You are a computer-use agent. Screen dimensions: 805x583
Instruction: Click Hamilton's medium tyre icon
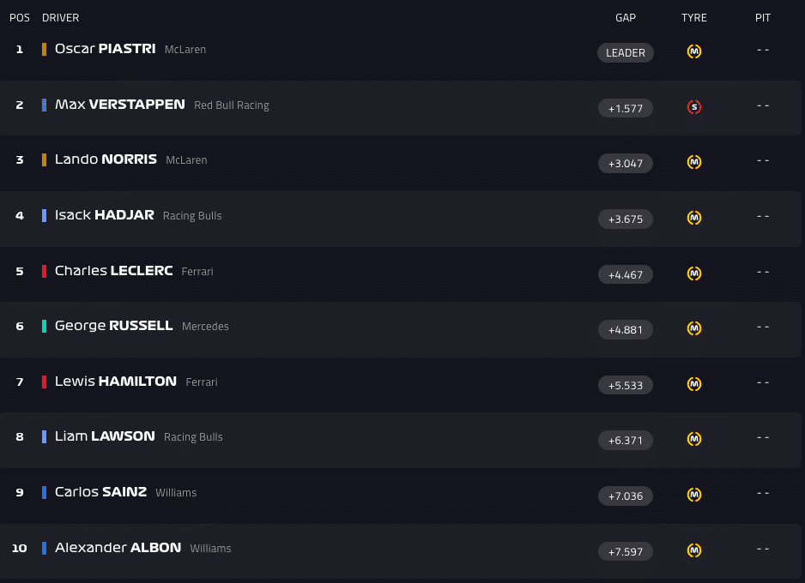[x=694, y=384]
